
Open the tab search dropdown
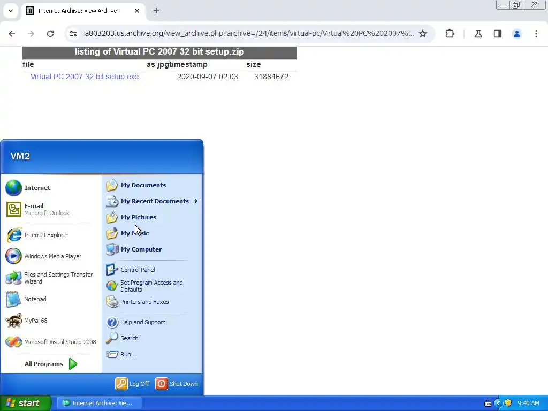coord(11,11)
